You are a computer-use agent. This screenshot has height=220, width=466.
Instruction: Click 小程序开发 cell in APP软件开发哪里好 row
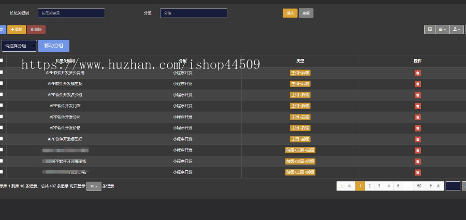point(182,139)
